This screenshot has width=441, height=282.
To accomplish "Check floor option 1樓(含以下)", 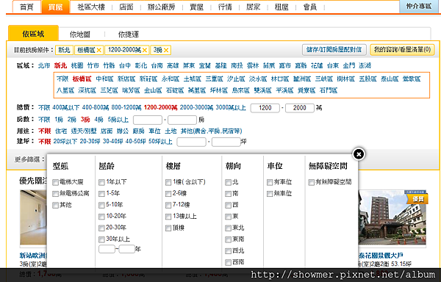I will click(168, 183).
